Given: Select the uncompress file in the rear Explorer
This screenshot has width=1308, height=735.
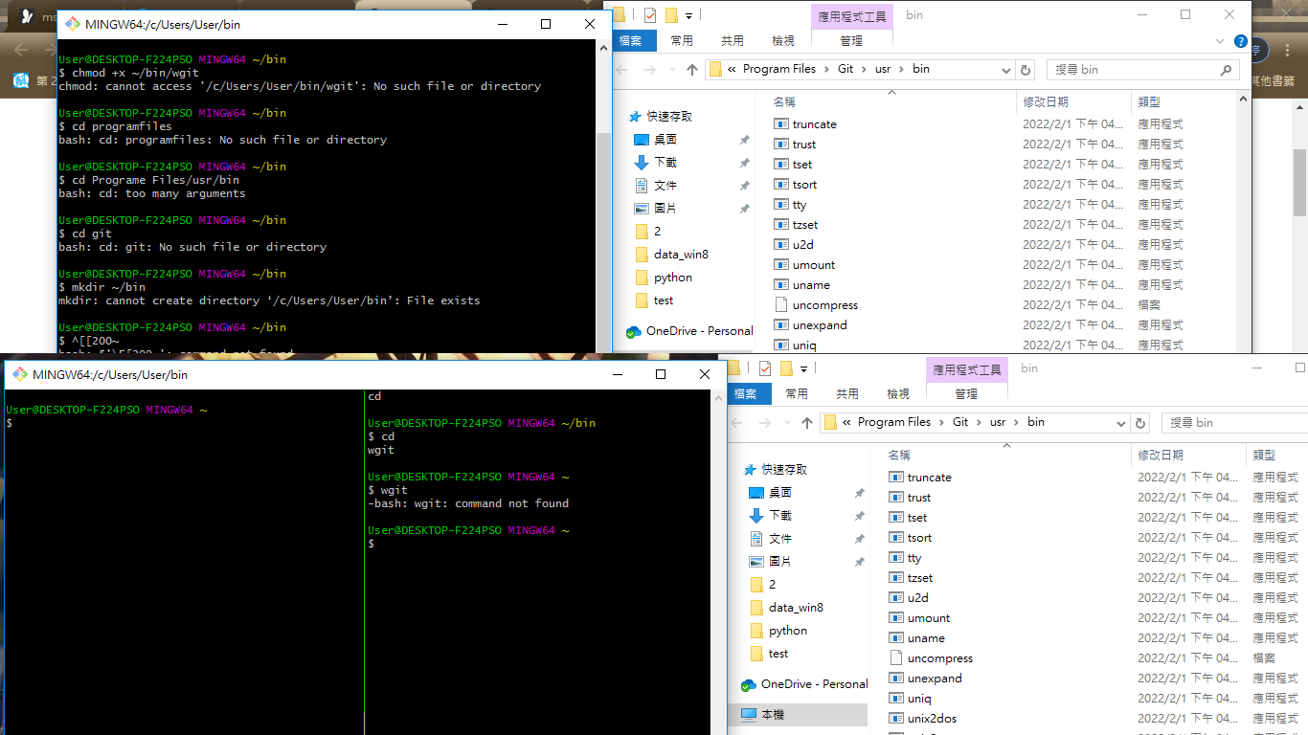Looking at the screenshot, I should [x=825, y=305].
